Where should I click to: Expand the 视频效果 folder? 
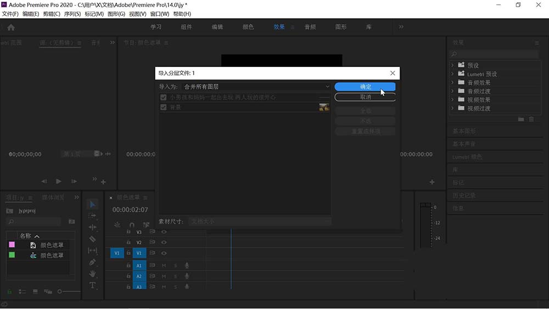[x=452, y=100]
